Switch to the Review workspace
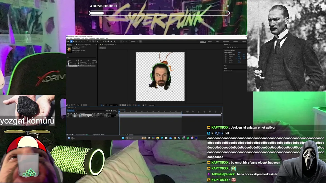Viewport: 326px width, 183px height. click(x=210, y=41)
